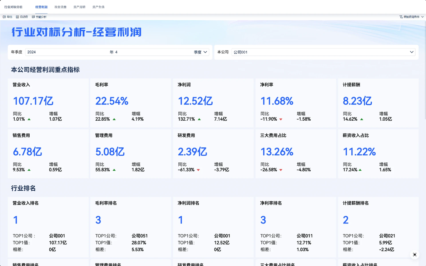The image size is (426, 266).
Task: Click the 132.71% year-over-year figure
Action: click(187, 119)
